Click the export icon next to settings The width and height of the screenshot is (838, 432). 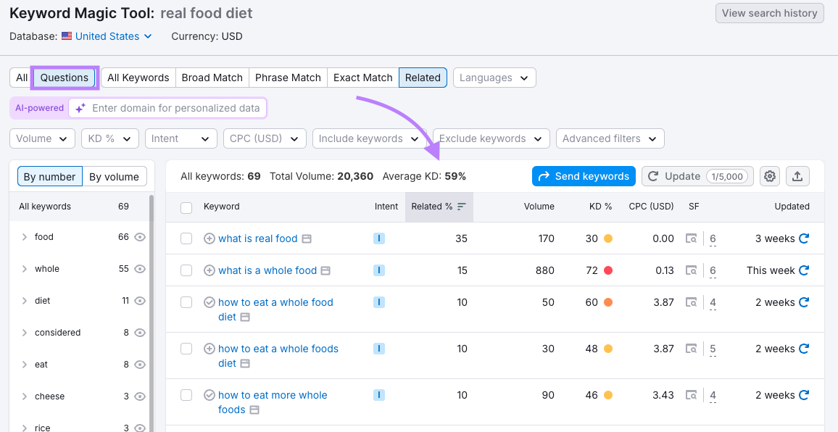[x=797, y=176]
